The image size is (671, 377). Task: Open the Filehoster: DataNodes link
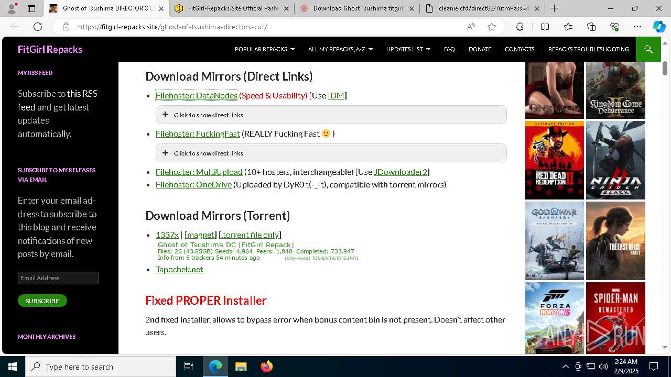coord(197,95)
